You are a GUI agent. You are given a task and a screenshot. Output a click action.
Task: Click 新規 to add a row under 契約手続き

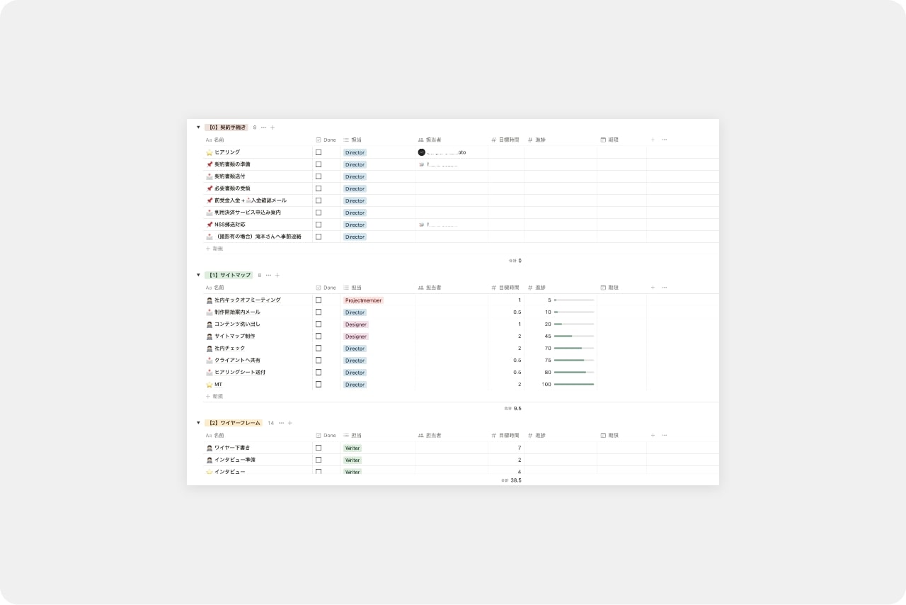tap(217, 249)
